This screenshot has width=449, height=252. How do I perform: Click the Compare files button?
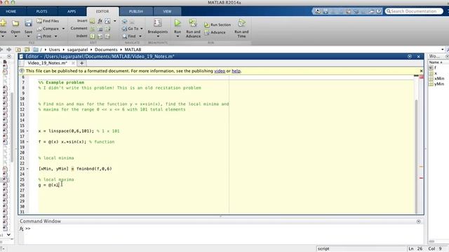[48, 29]
